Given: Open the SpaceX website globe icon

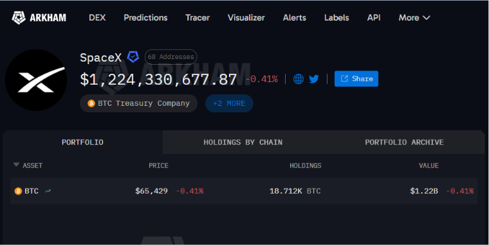Looking at the screenshot, I should click(x=299, y=79).
